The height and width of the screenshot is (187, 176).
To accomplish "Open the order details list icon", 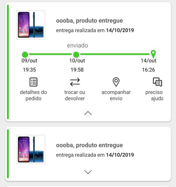I will pyautogui.click(x=33, y=82).
